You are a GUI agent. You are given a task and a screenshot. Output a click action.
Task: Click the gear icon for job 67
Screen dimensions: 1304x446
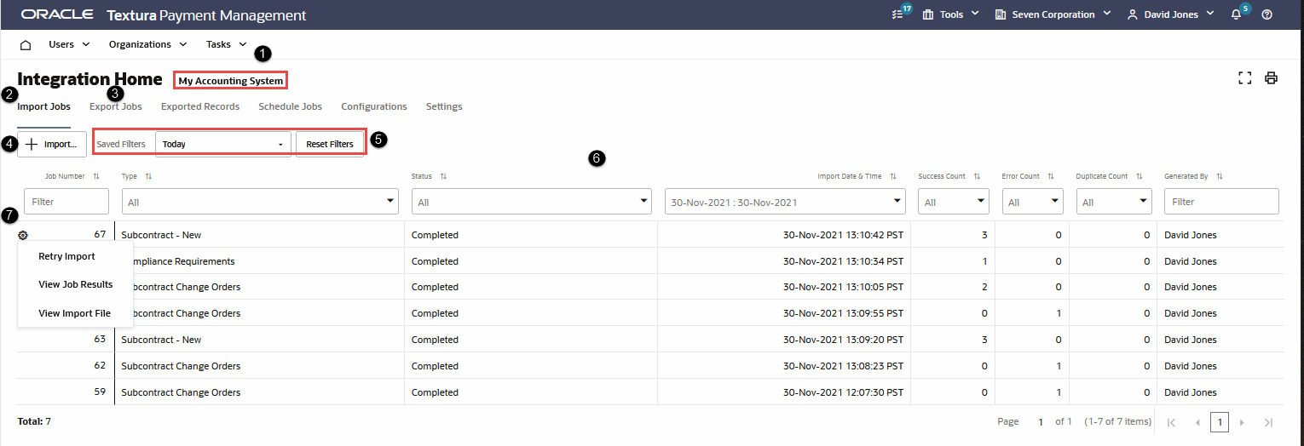tap(23, 235)
